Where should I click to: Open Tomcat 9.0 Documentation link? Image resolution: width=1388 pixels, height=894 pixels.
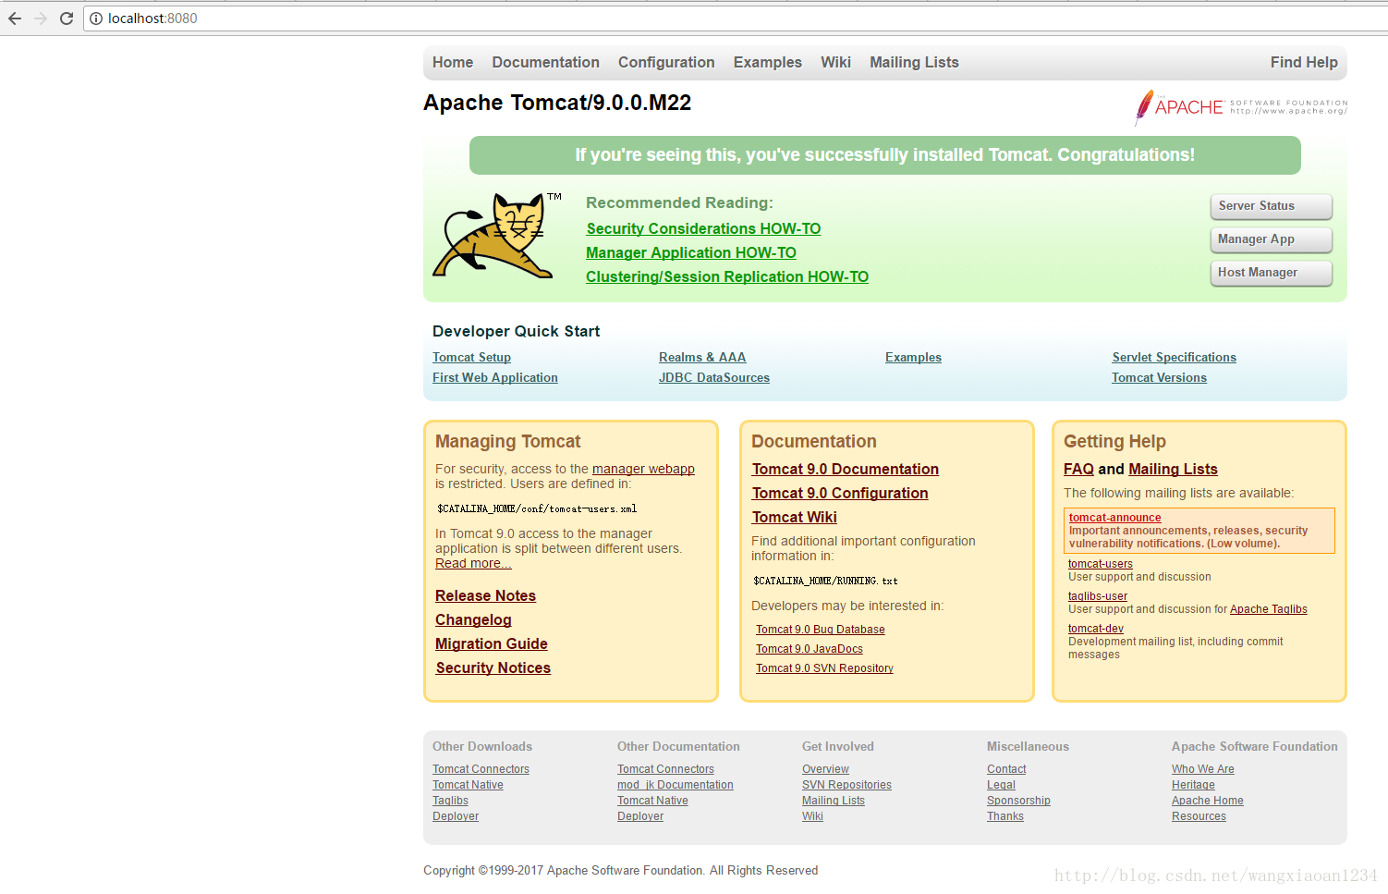(x=846, y=470)
